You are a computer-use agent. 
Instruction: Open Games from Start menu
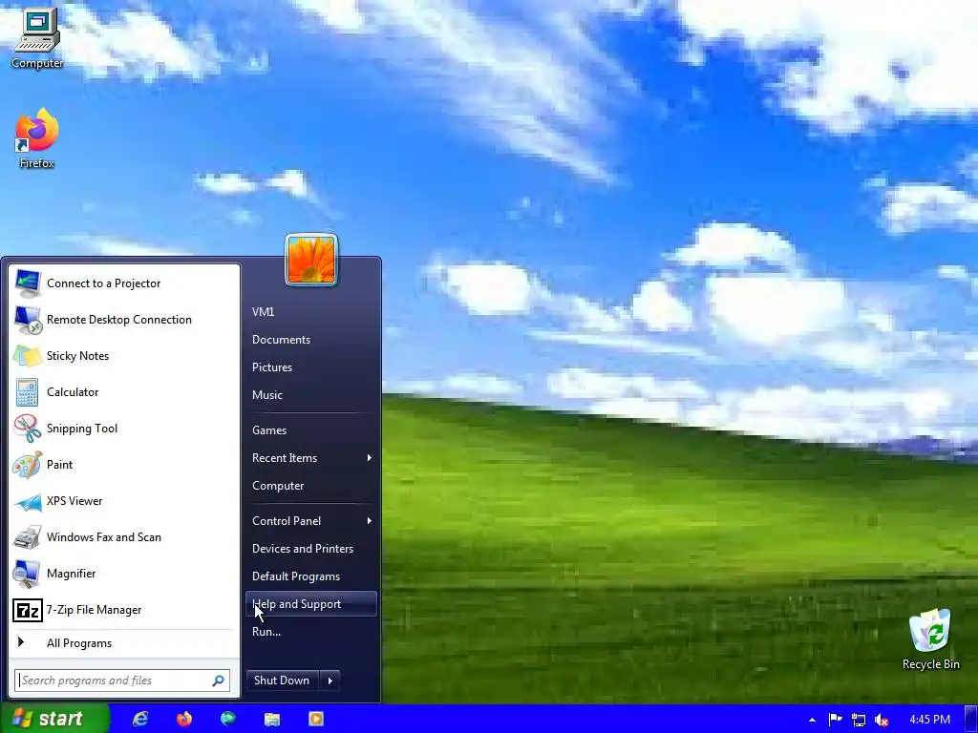pos(311,430)
